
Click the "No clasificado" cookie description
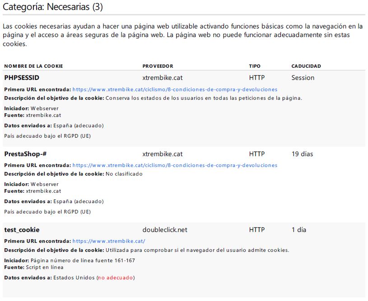(124, 174)
